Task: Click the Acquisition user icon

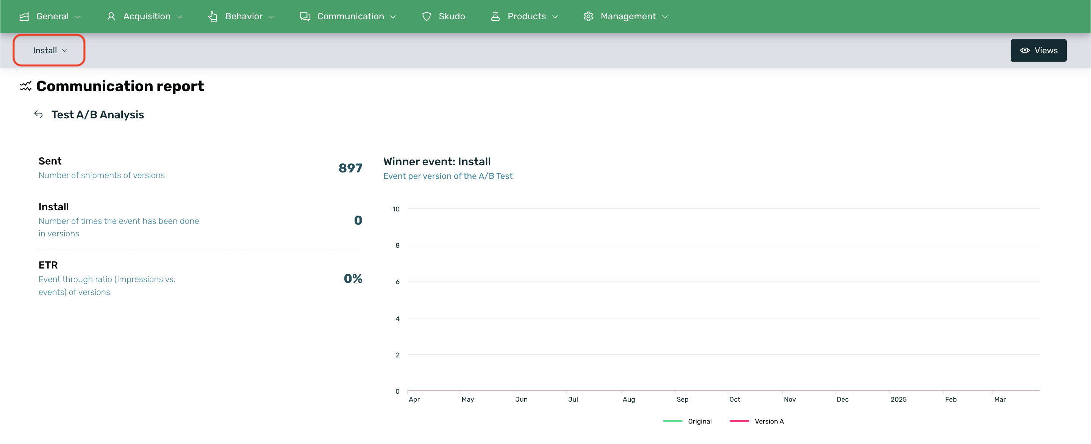Action: (x=111, y=17)
